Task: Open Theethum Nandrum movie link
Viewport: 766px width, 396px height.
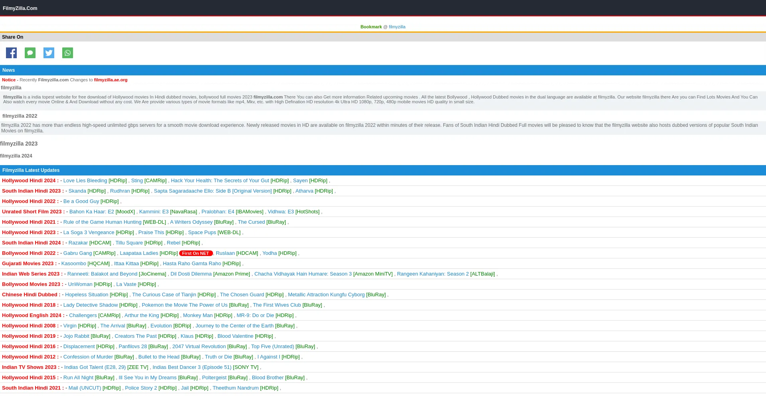Action: pyautogui.click(x=235, y=388)
